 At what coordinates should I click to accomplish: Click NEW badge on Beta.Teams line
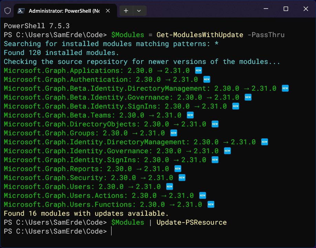190,115
